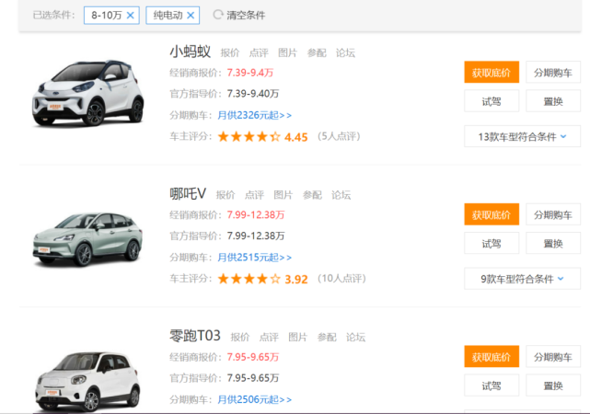Remove the 纯电动 filter tag
Image resolution: width=590 pixels, height=414 pixels.
[x=191, y=16]
